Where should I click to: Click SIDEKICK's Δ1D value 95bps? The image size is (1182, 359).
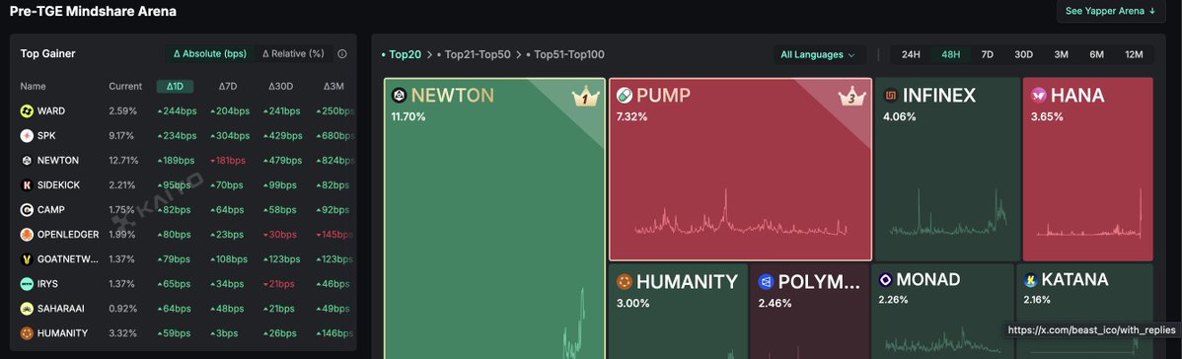coord(174,184)
